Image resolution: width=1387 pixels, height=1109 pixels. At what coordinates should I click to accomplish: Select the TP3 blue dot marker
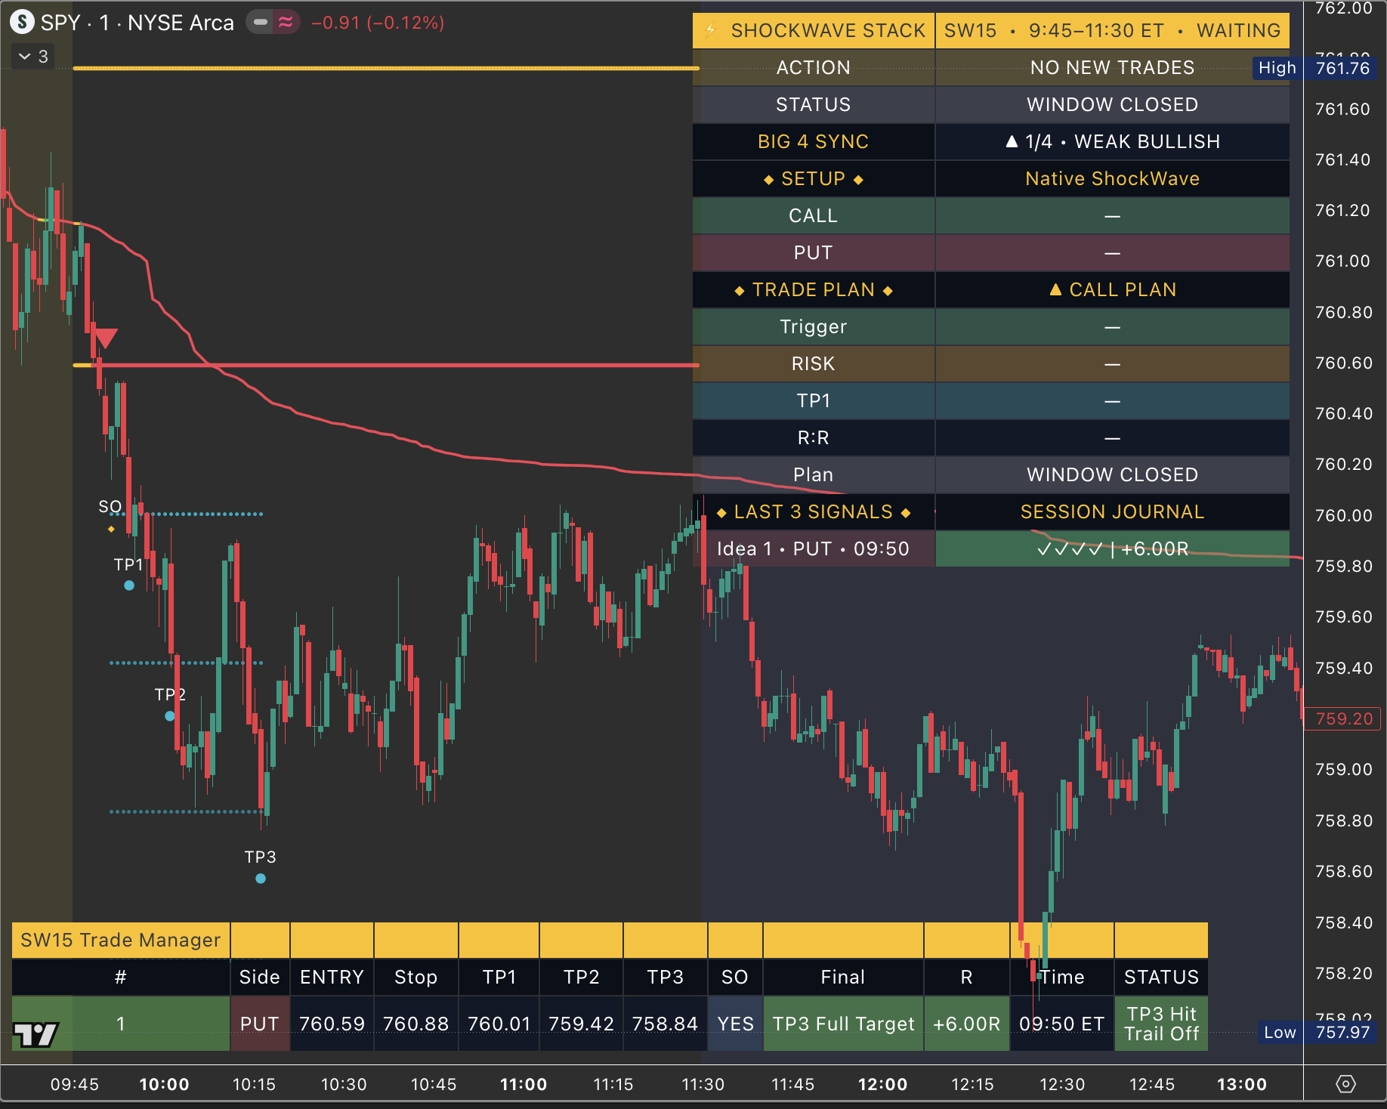[261, 879]
